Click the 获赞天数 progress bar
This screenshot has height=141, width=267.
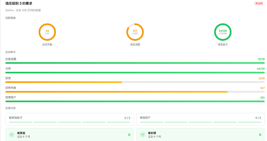[135, 92]
